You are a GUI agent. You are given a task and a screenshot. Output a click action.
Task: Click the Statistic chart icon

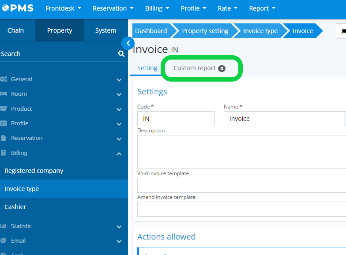(x=4, y=226)
